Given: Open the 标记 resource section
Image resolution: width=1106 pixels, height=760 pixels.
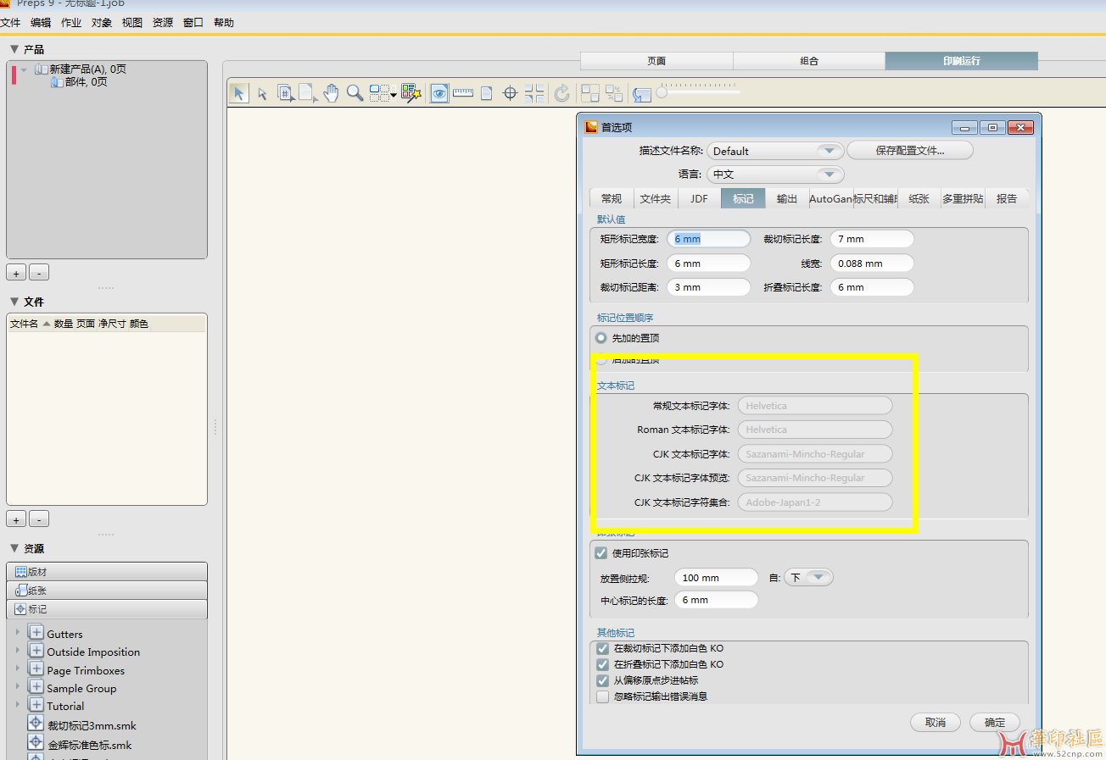Looking at the screenshot, I should coord(107,609).
